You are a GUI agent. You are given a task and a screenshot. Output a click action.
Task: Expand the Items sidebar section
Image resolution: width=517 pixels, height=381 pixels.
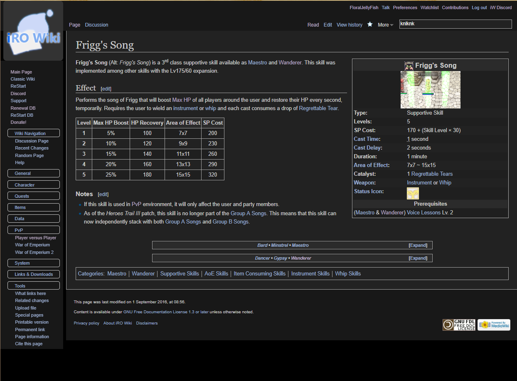[34, 207]
